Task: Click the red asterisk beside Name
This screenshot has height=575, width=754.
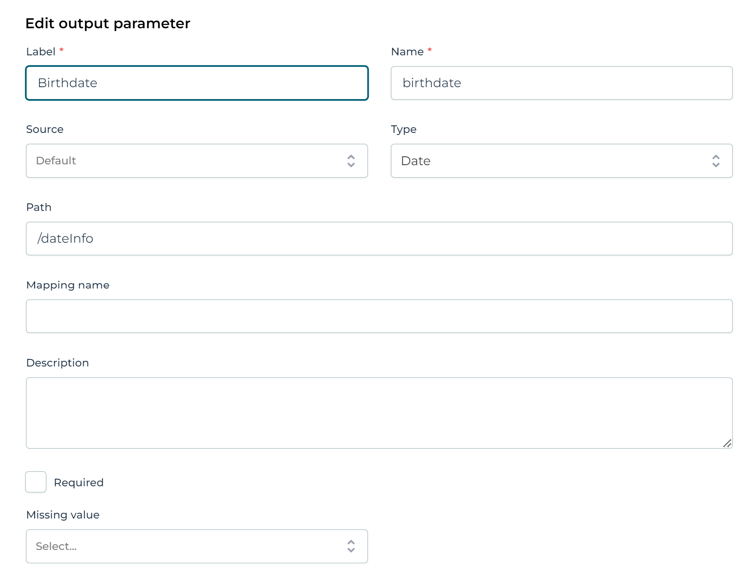Action: click(x=429, y=50)
